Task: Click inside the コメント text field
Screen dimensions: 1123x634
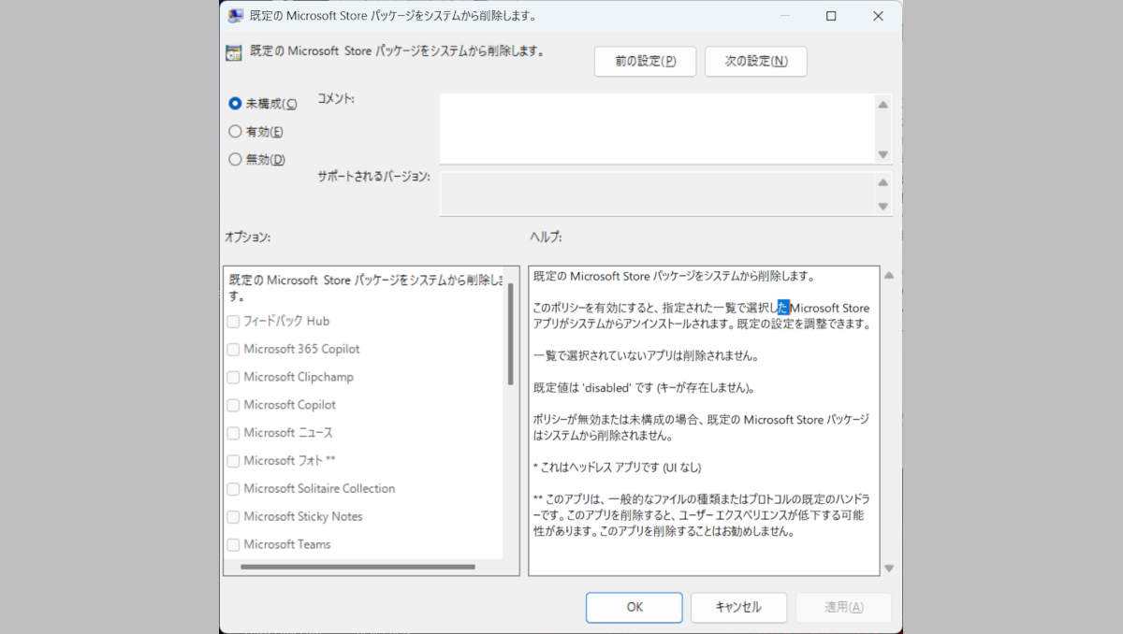Action: point(655,128)
